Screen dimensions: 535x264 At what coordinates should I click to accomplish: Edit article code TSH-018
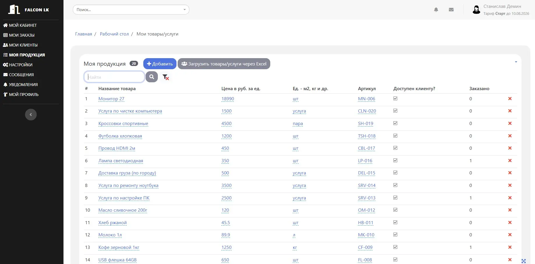(x=367, y=136)
